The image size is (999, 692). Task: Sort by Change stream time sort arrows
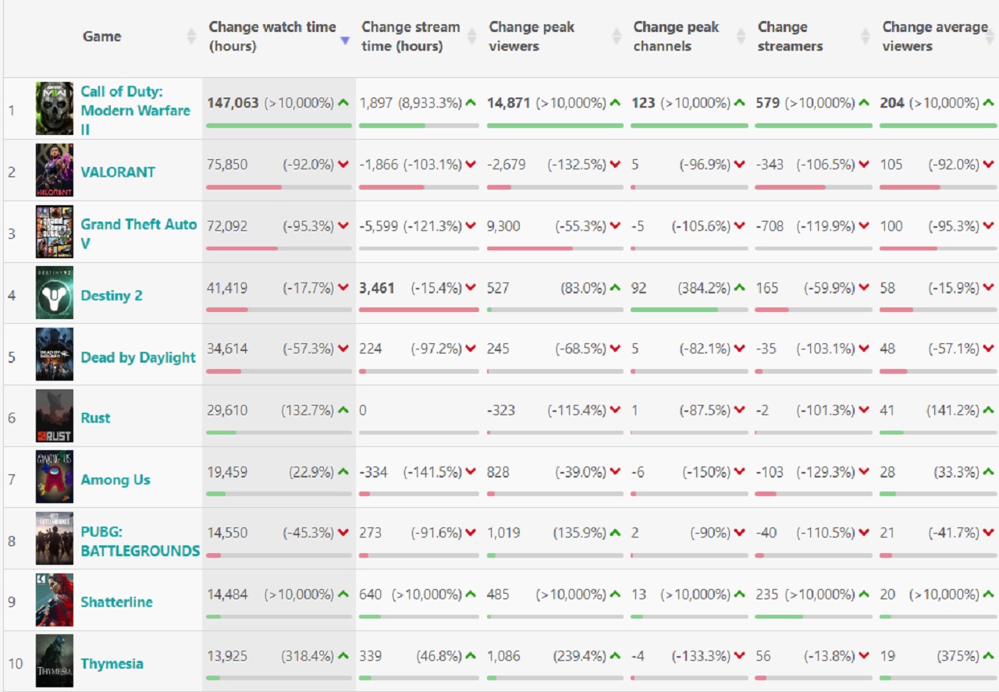pos(472,37)
